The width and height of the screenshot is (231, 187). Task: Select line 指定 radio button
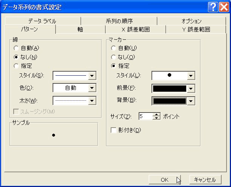pos(16,65)
